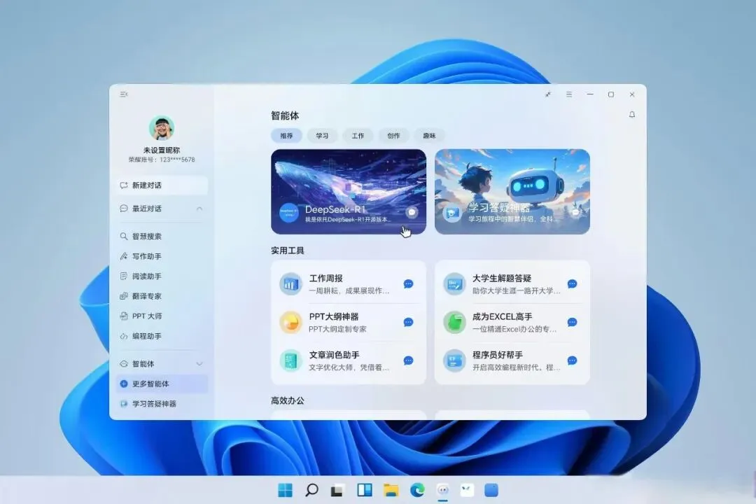This screenshot has width=756, height=504.
Task: Open 阅读助手 reading assistant
Action: [162, 276]
